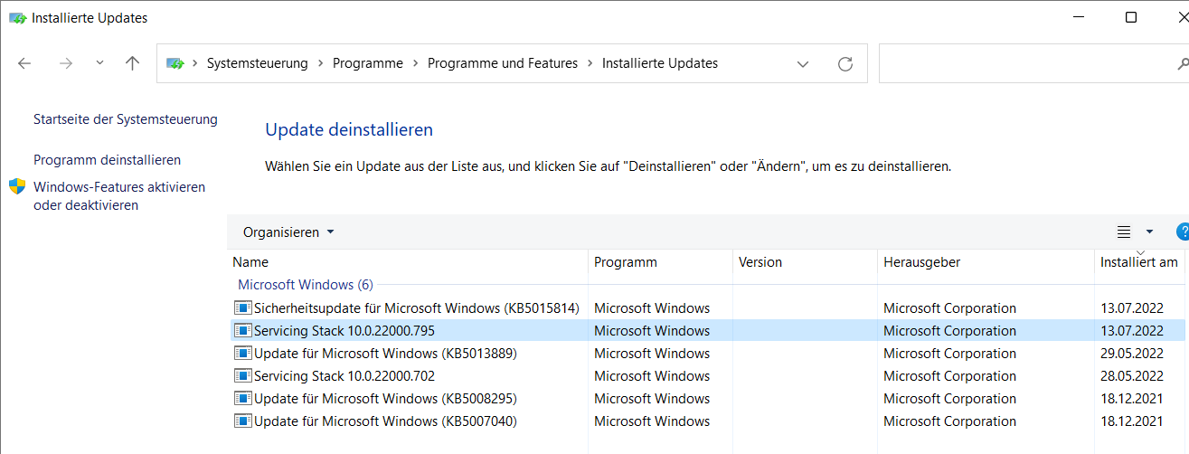Open the address bar history dropdown
The image size is (1189, 454).
point(803,64)
